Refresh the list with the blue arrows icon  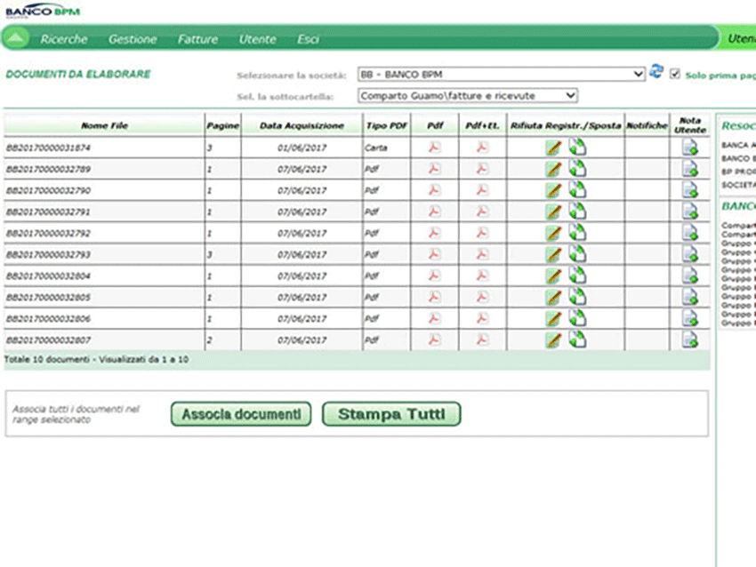(x=656, y=71)
